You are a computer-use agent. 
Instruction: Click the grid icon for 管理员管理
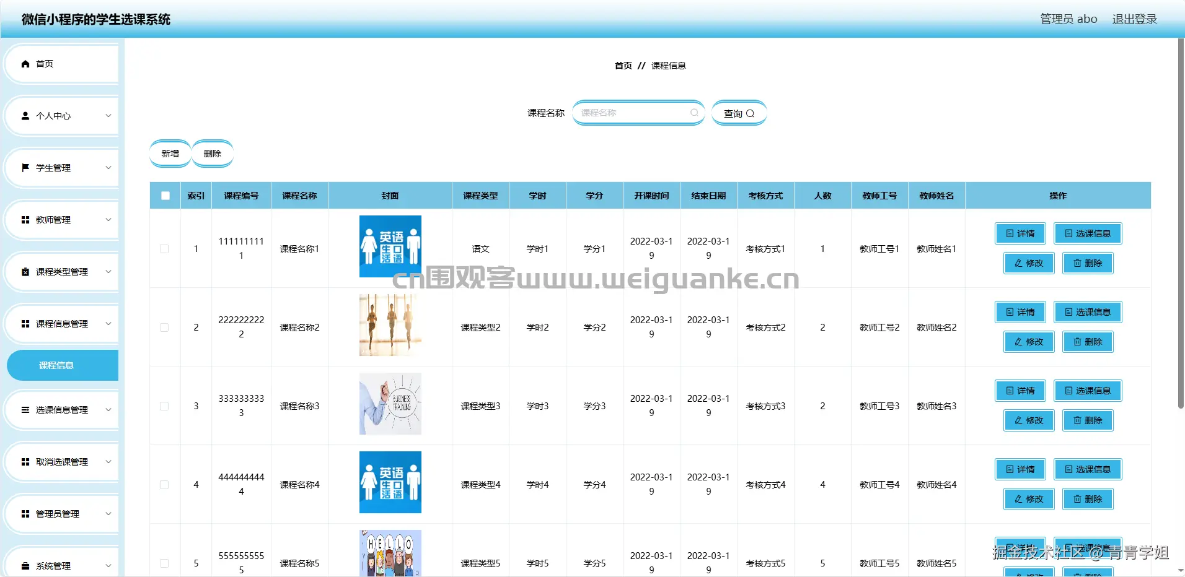tap(25, 514)
